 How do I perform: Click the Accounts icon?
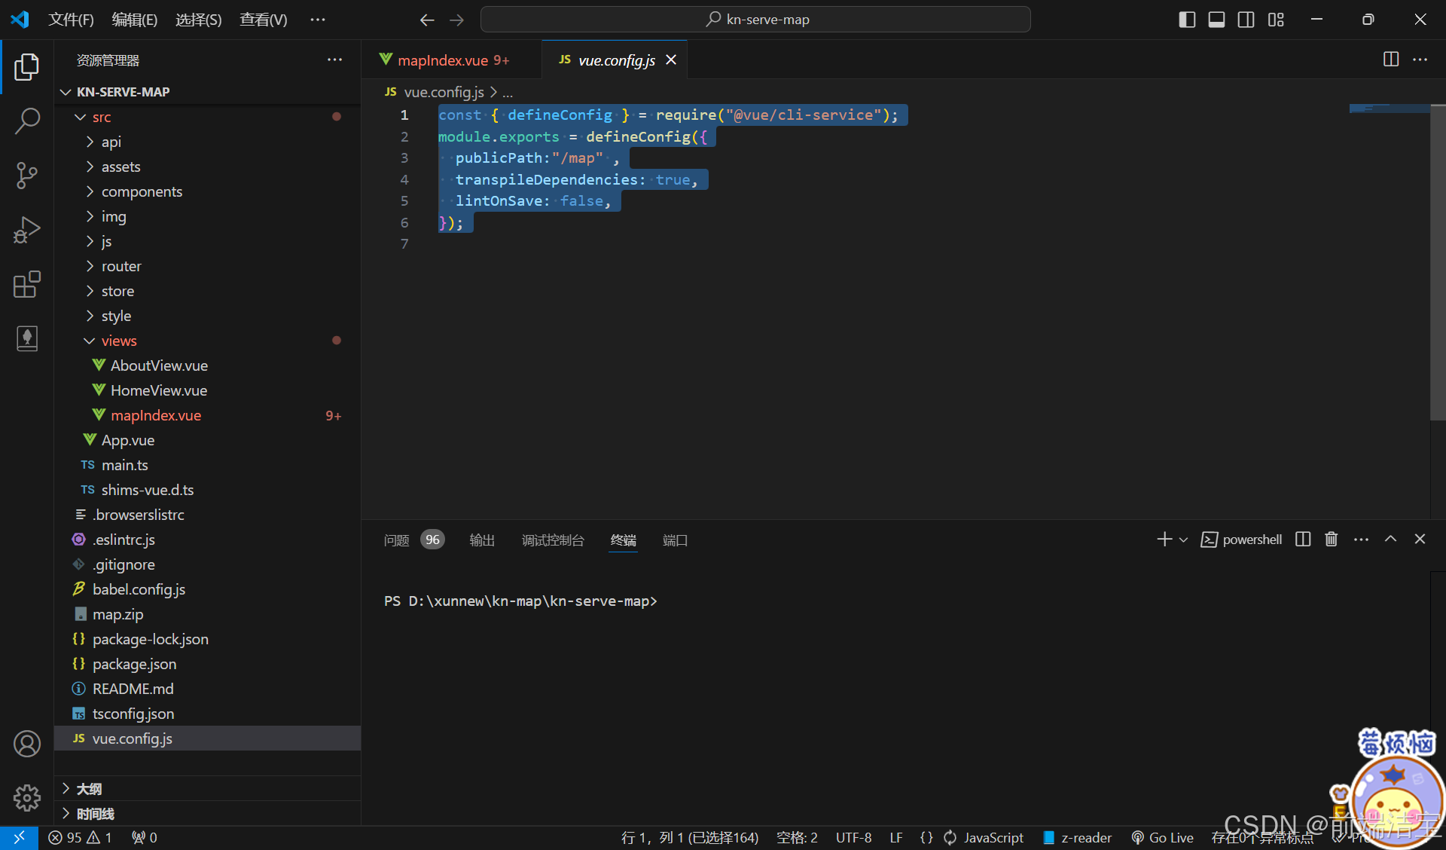tap(27, 744)
